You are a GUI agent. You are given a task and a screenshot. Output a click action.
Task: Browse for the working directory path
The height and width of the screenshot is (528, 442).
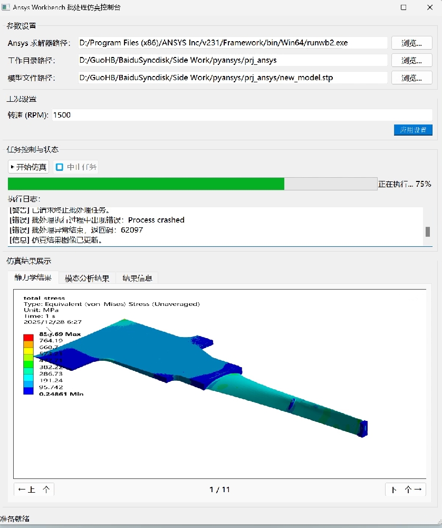click(412, 60)
